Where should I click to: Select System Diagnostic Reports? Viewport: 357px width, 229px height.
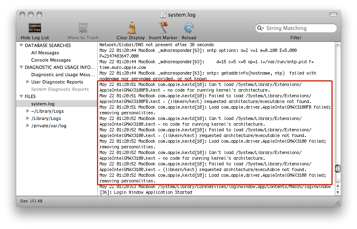pos(60,89)
